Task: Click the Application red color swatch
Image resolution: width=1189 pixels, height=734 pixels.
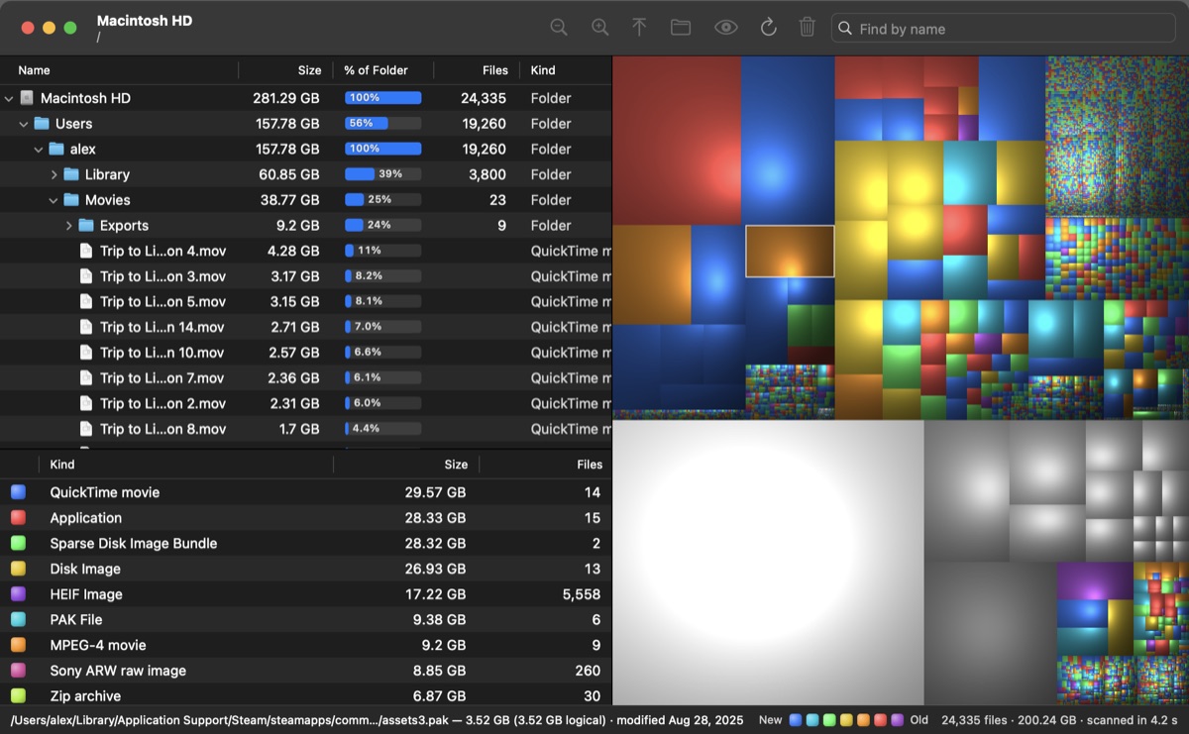Action: (18, 518)
